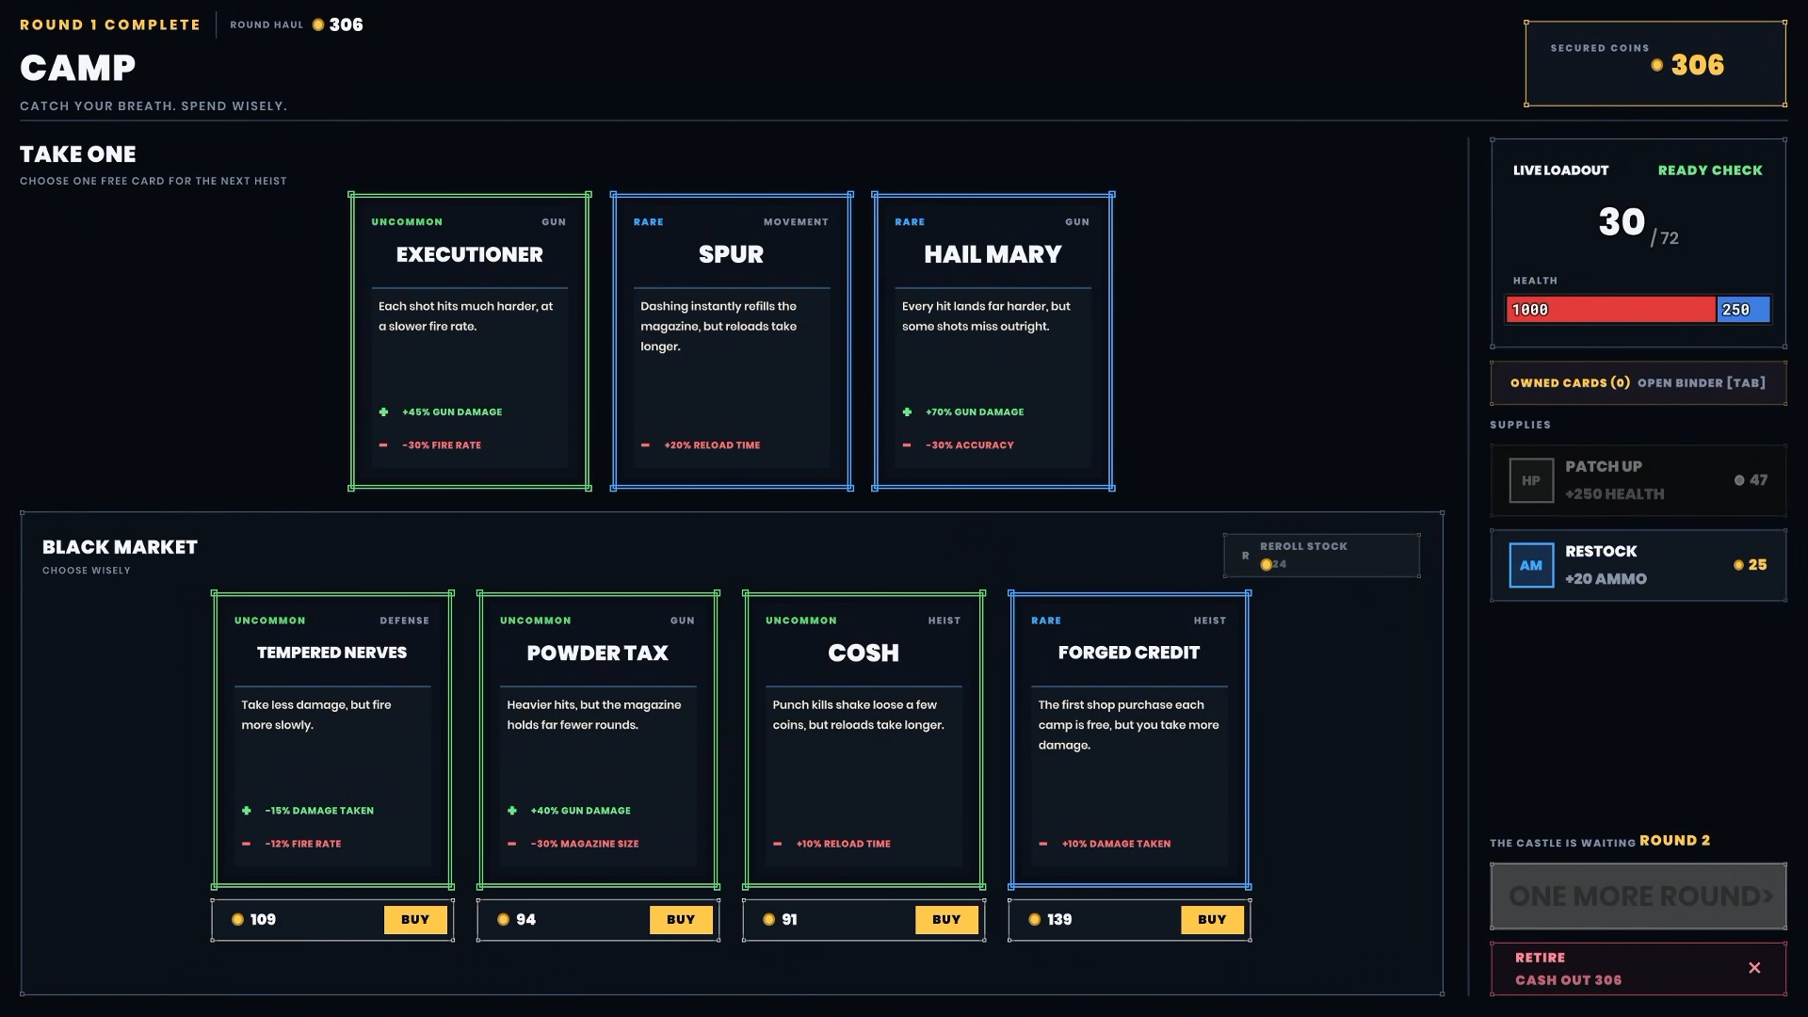Retire and cash out 306

(1638, 969)
